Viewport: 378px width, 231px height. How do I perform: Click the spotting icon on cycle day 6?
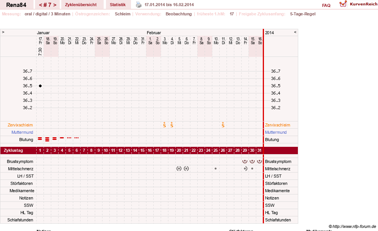[77, 138]
